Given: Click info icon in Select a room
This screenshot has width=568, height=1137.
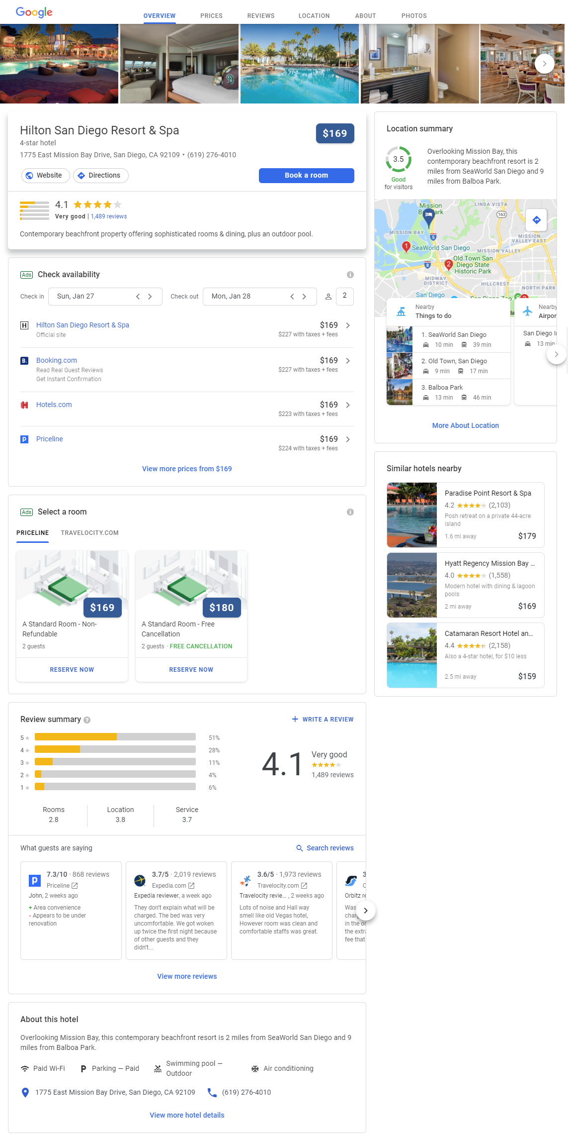Looking at the screenshot, I should 350,512.
